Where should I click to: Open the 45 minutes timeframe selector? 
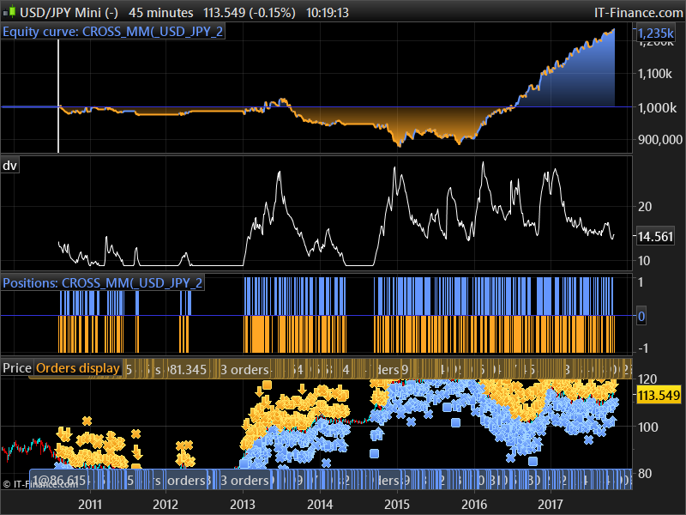pyautogui.click(x=159, y=13)
